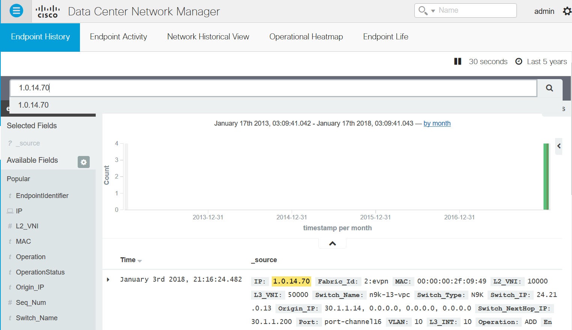Image resolution: width=572 pixels, height=330 pixels.
Task: Open the Available Fields configuration gear
Action: pyautogui.click(x=83, y=162)
